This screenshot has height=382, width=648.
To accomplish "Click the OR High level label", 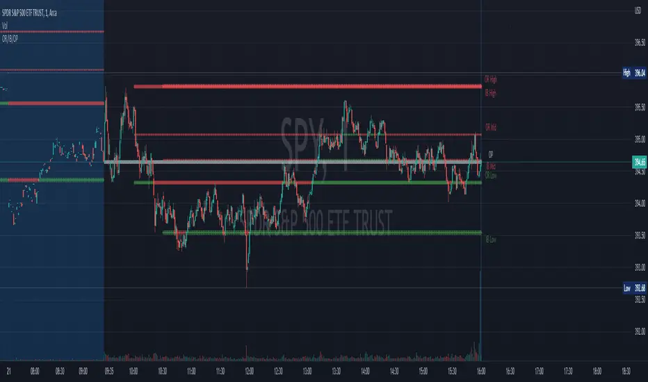I will coord(491,79).
